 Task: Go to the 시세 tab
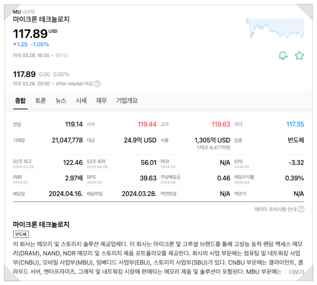[x=81, y=100]
